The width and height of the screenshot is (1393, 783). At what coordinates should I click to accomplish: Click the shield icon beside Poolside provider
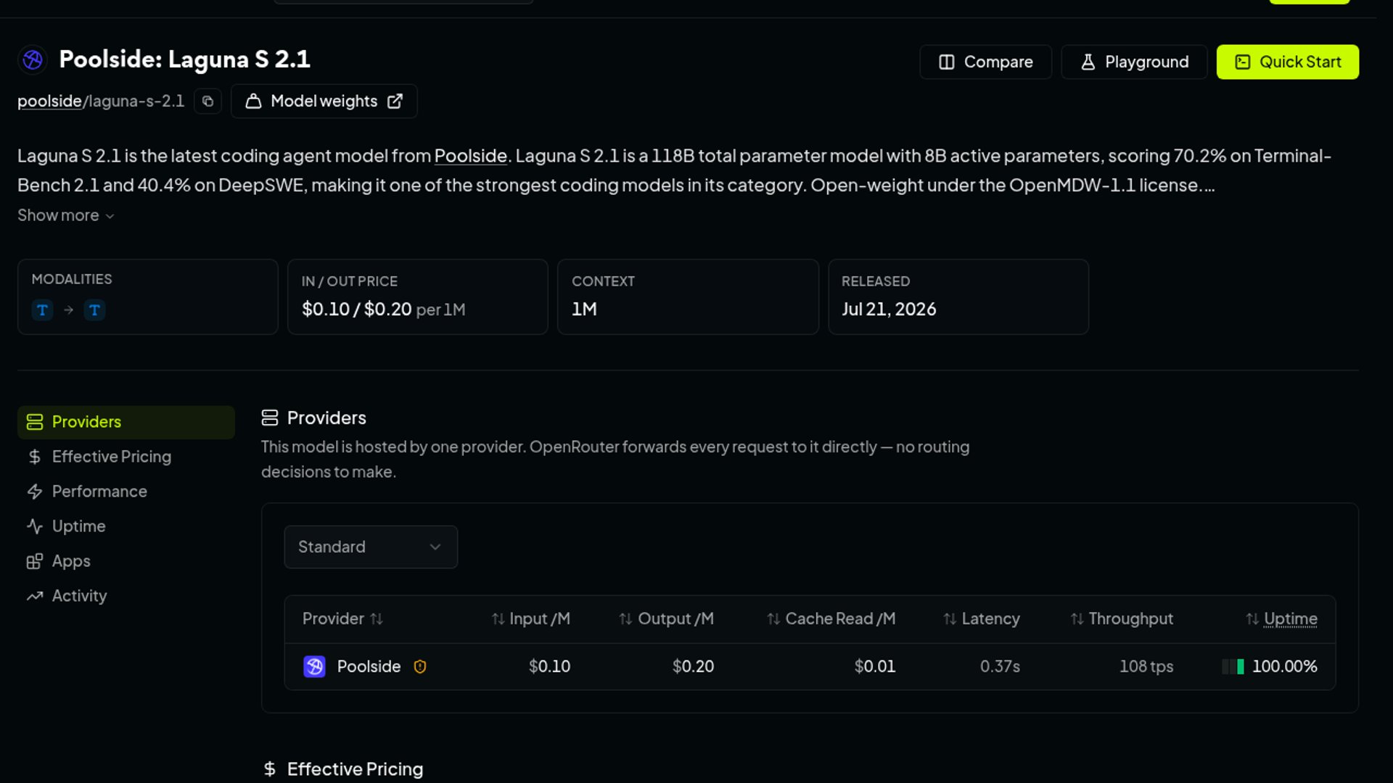[x=420, y=666]
